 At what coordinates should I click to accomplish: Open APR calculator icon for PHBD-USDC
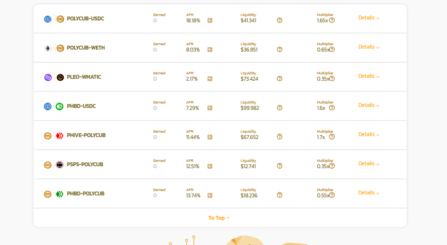(210, 108)
